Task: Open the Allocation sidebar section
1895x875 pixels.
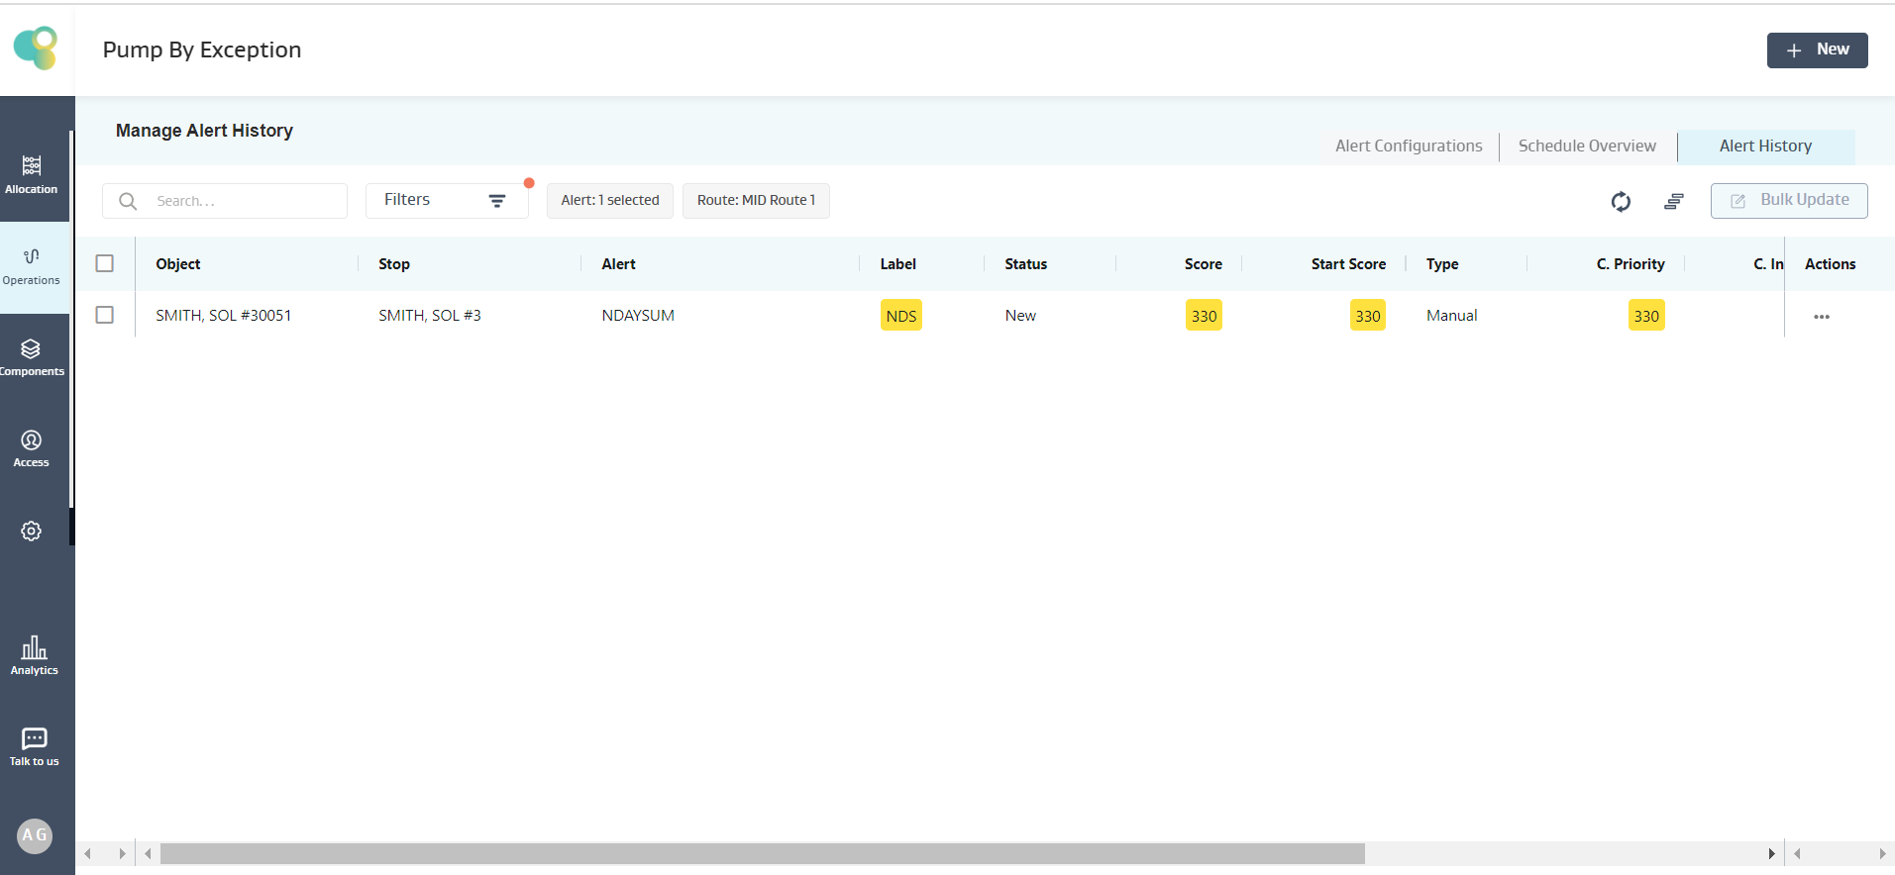Action: click(32, 174)
